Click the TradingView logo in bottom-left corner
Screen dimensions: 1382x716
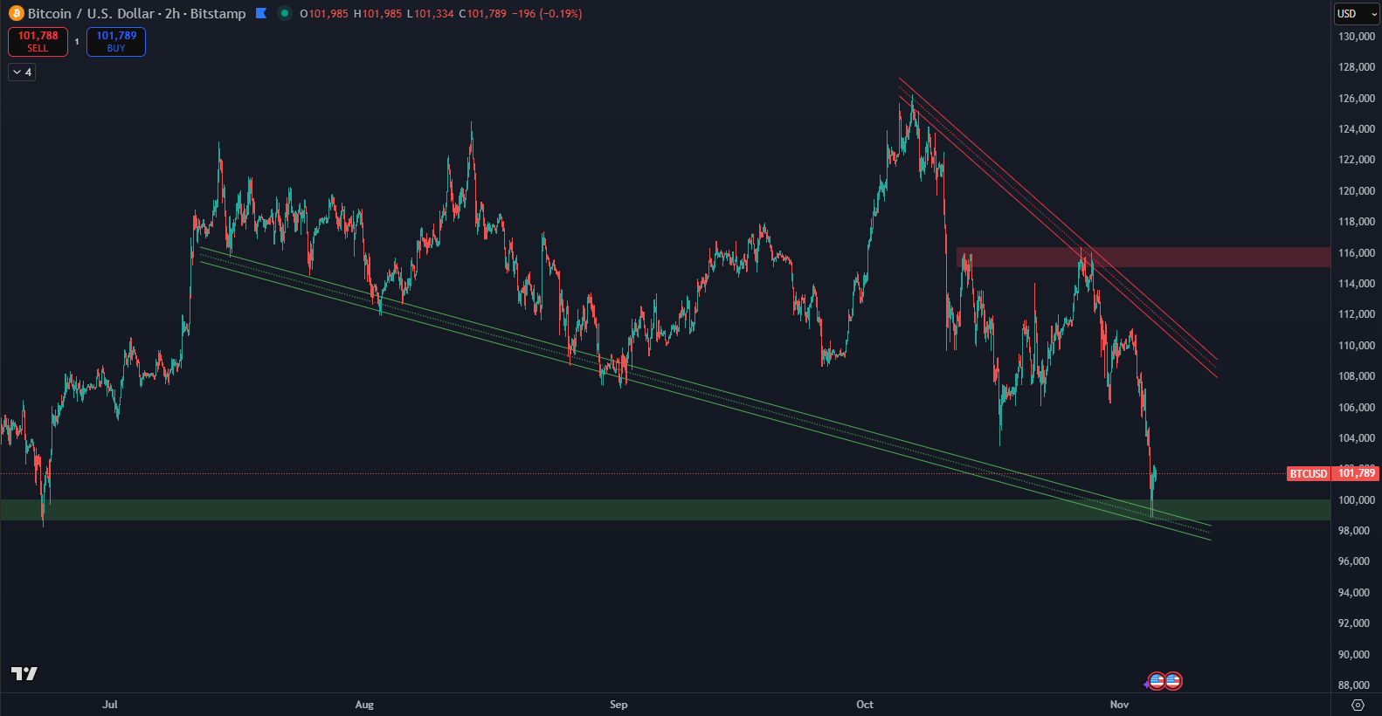24,673
